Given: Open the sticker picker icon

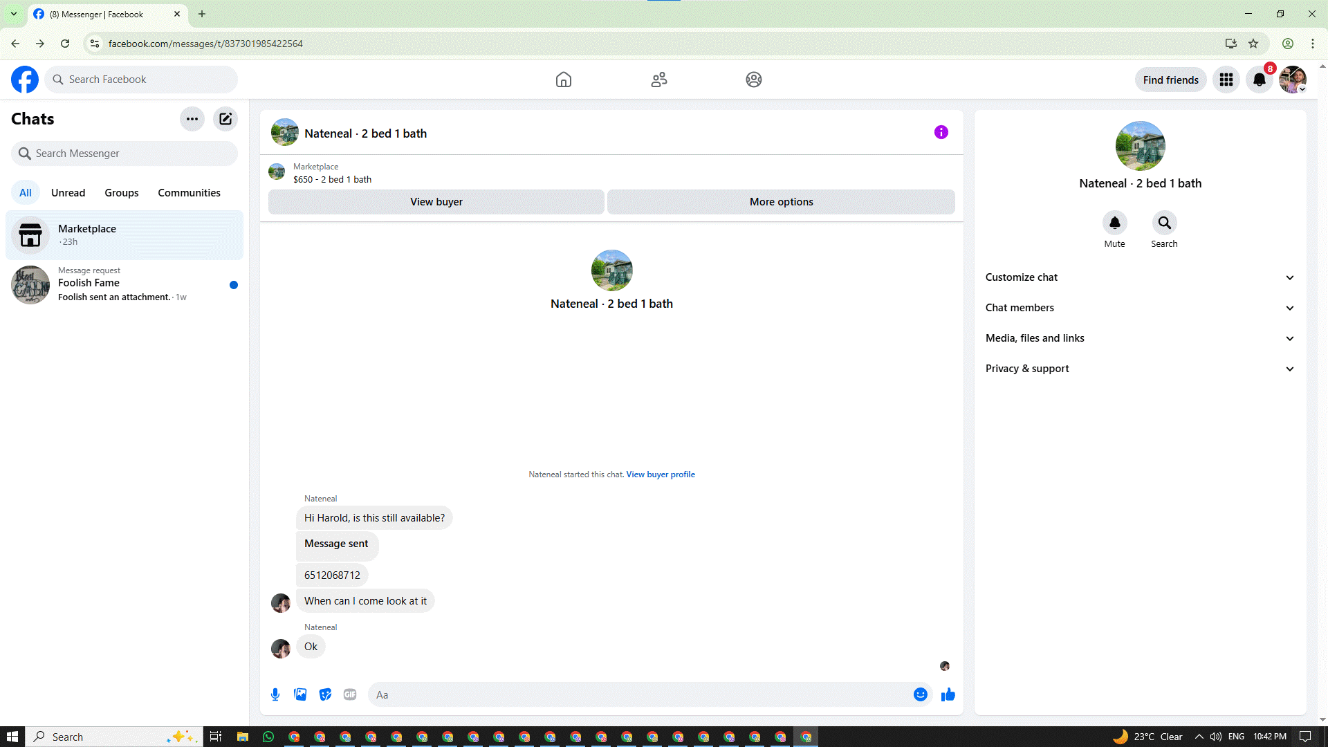Looking at the screenshot, I should [x=325, y=694].
